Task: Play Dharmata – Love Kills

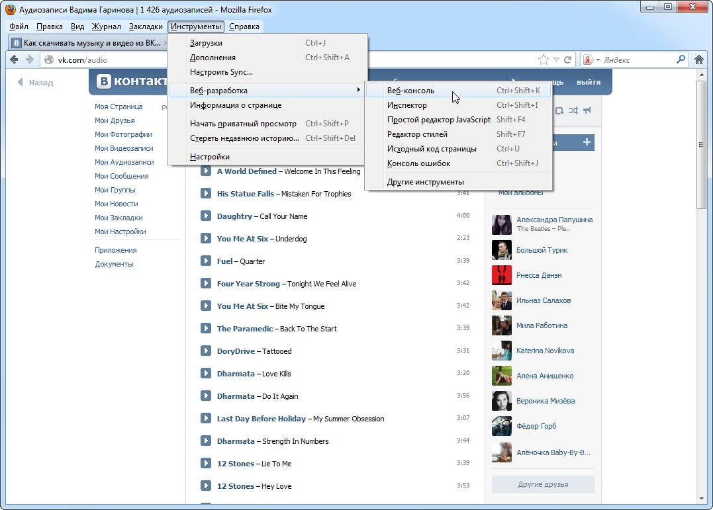Action: 206,373
